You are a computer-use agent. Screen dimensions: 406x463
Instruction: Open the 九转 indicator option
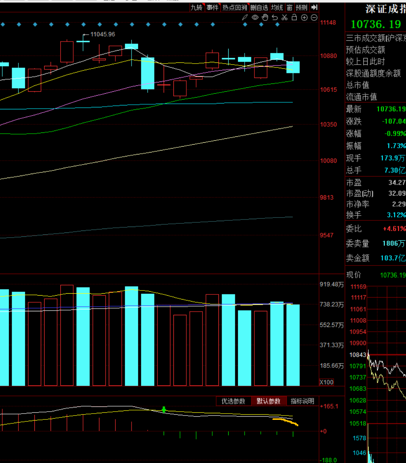[x=197, y=7]
